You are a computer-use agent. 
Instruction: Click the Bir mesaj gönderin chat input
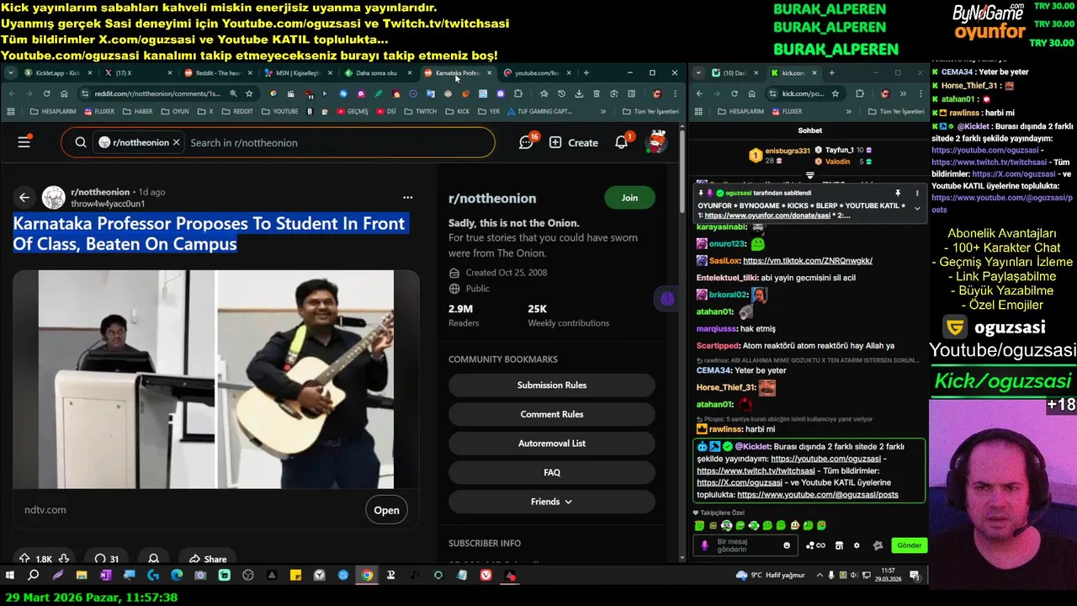pyautogui.click(x=747, y=545)
